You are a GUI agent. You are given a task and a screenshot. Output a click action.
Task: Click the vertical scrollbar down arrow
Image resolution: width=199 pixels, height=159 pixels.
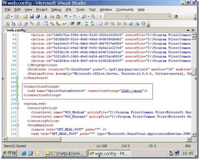pyautogui.click(x=194, y=134)
